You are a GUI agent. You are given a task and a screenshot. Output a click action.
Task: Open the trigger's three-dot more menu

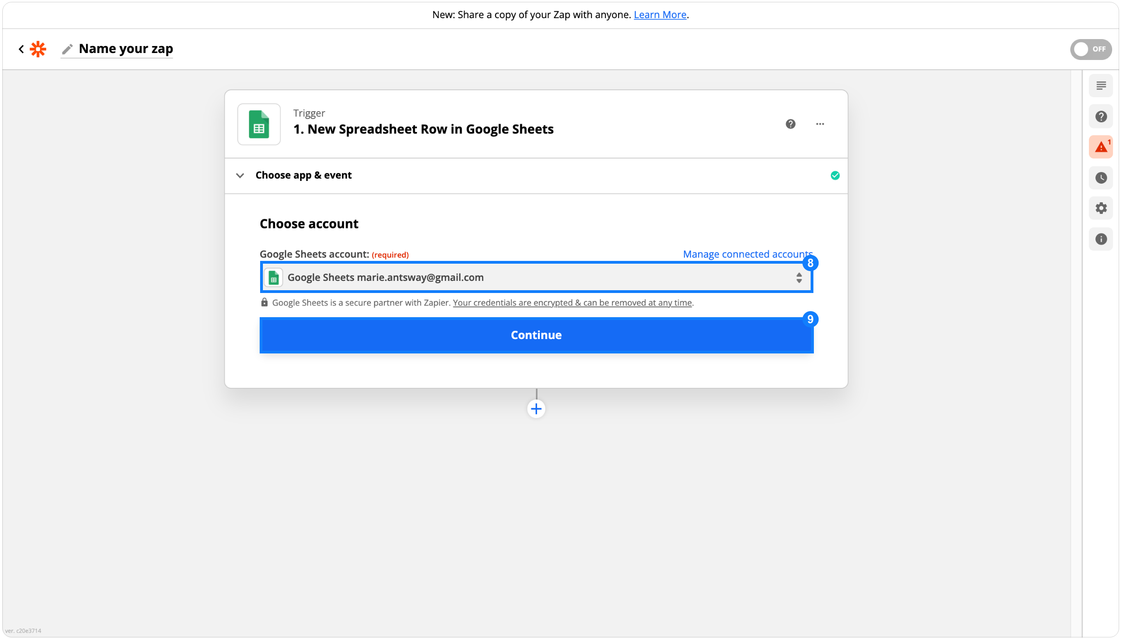820,124
